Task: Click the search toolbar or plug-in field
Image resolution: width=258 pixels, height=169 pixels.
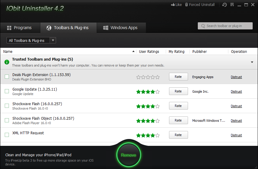Action: point(225,26)
